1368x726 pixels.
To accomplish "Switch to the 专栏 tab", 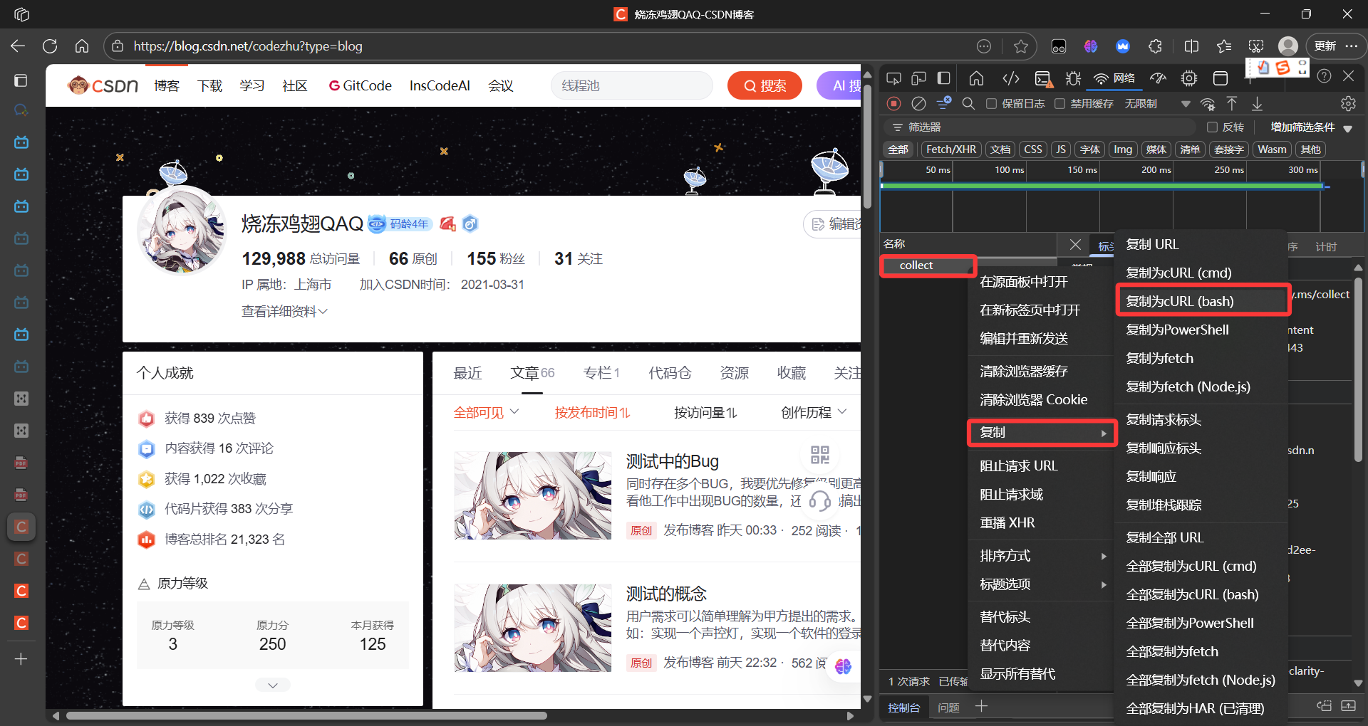I will 601,373.
